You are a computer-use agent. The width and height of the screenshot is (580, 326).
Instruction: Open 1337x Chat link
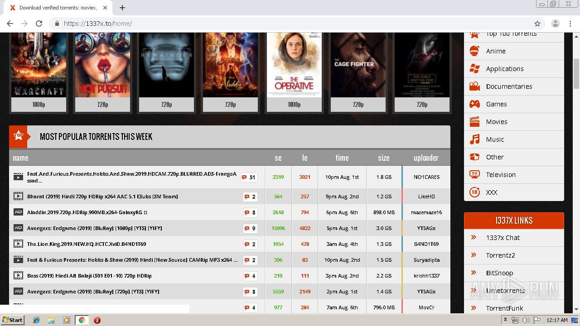tap(503, 238)
